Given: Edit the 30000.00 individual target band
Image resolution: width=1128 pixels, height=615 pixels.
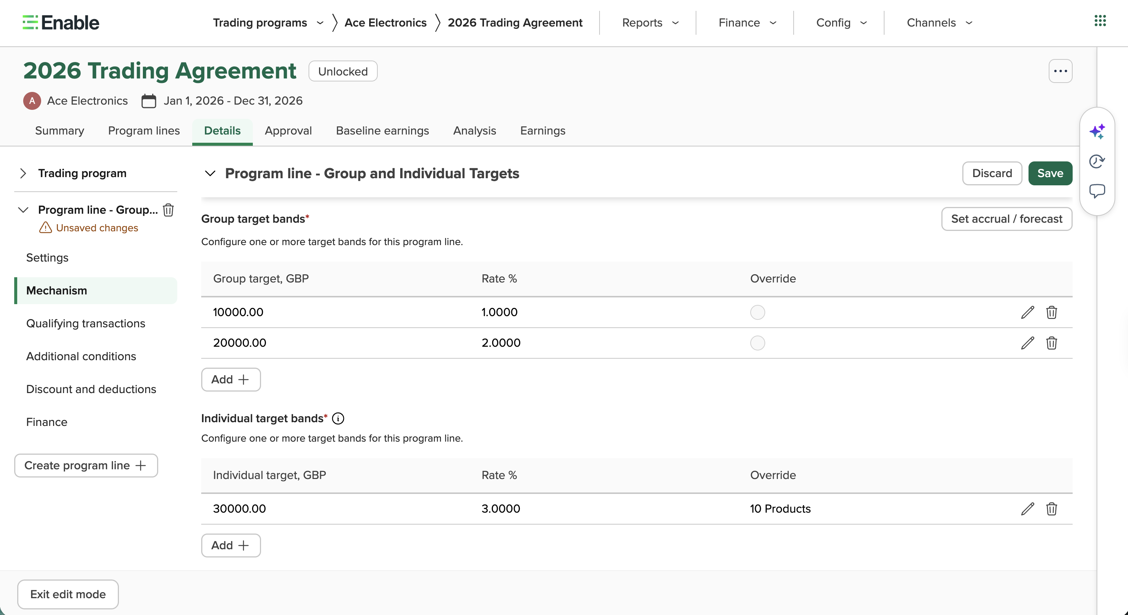Looking at the screenshot, I should [1027, 509].
